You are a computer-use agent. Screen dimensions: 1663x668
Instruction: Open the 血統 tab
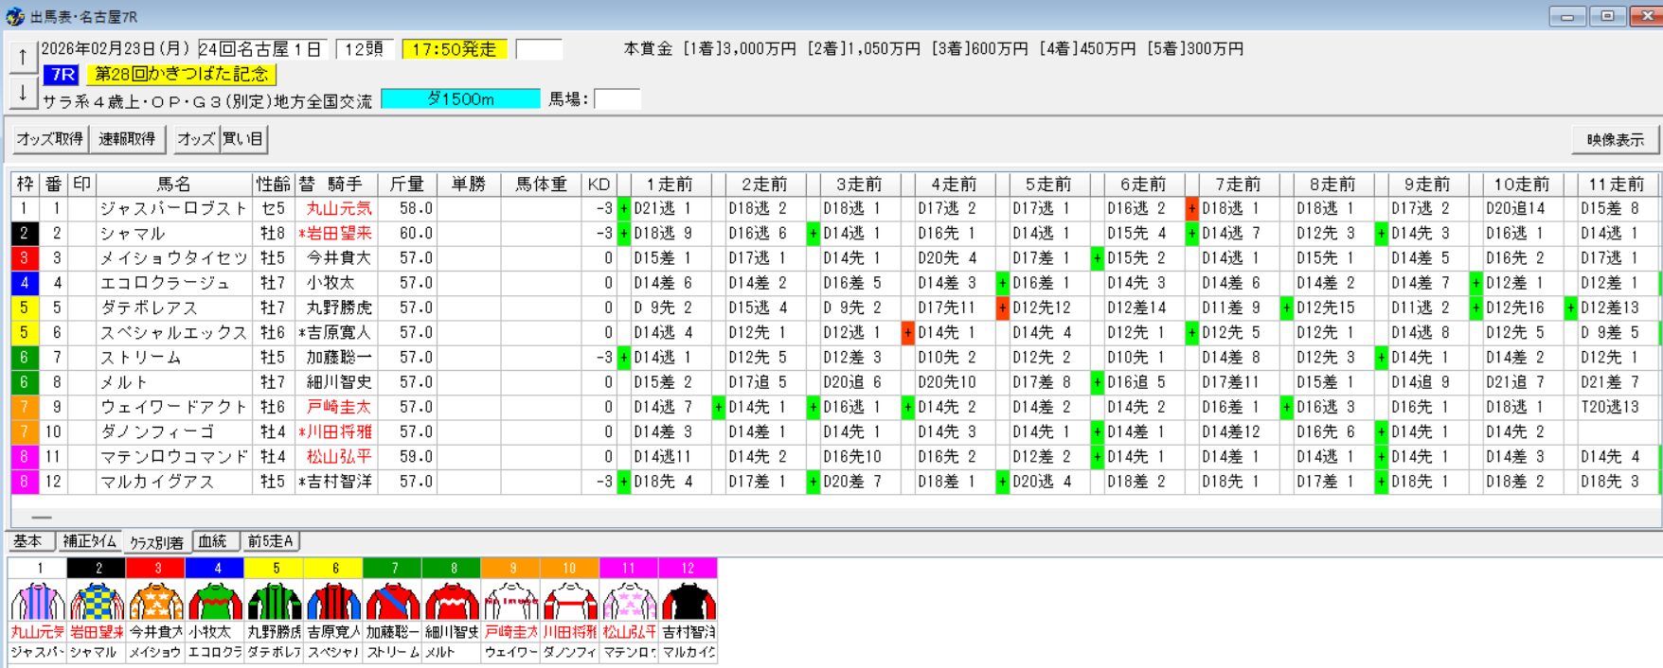[213, 541]
